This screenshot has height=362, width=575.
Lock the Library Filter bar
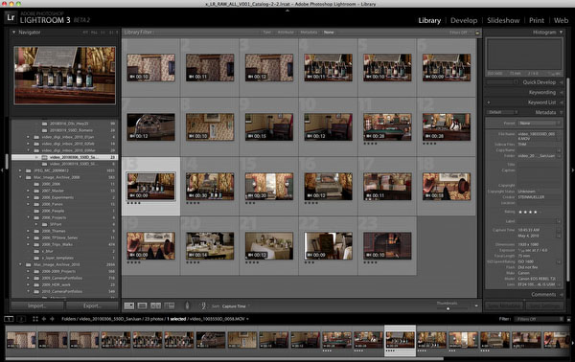477,33
